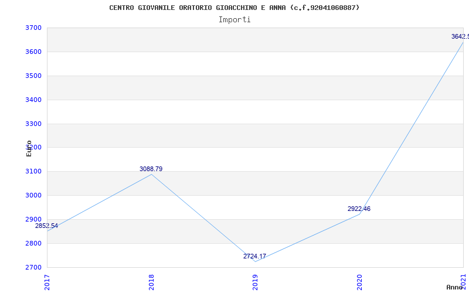Click the 3700 y-axis tick label
This screenshot has width=469, height=293.
coord(33,28)
